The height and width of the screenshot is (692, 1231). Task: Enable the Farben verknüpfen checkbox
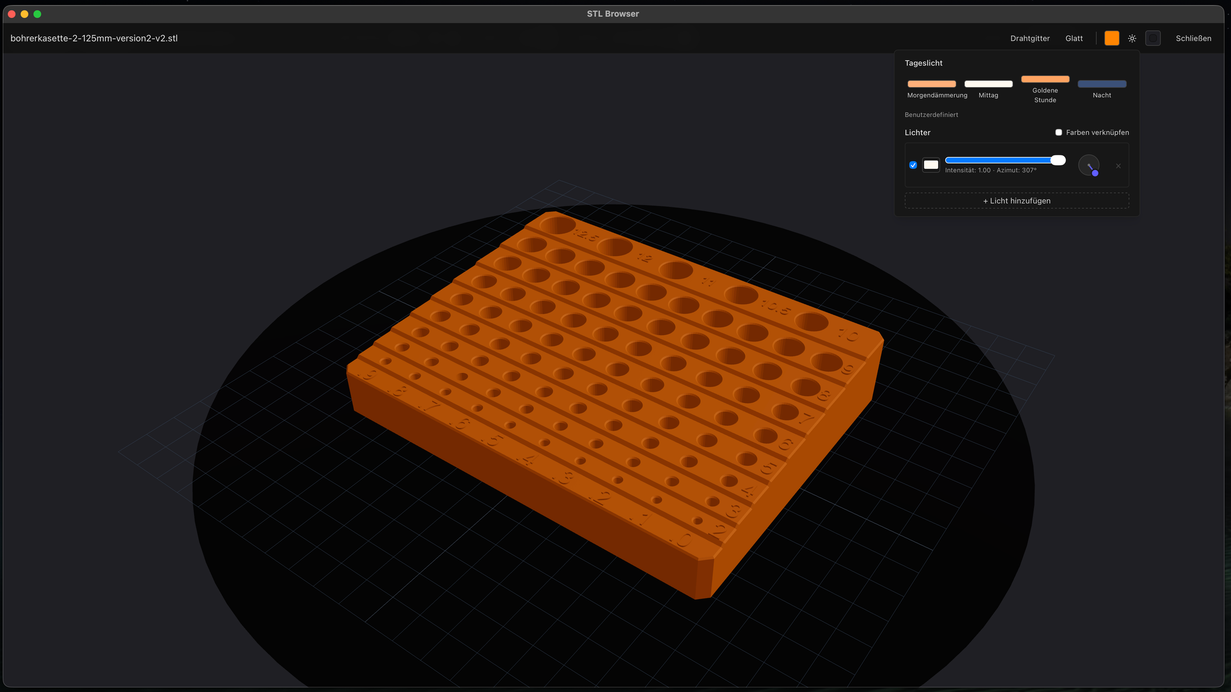1059,132
